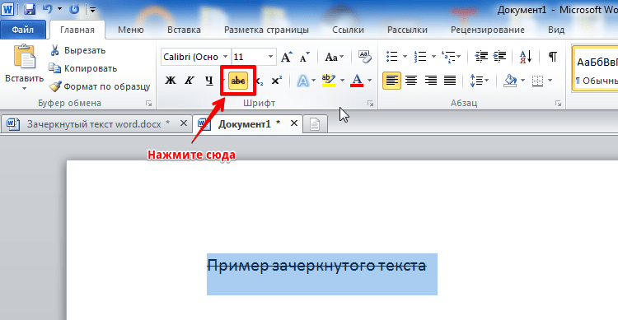Open the font name dropdown list
The image size is (618, 320).
pyautogui.click(x=226, y=57)
